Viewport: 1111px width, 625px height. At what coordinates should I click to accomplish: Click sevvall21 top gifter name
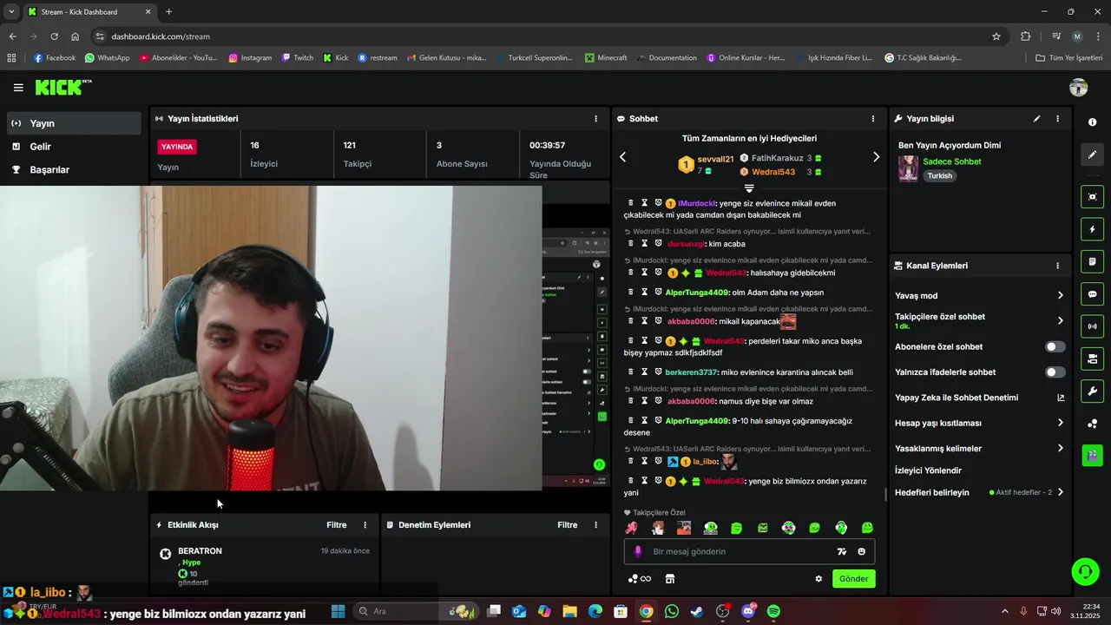pos(715,160)
